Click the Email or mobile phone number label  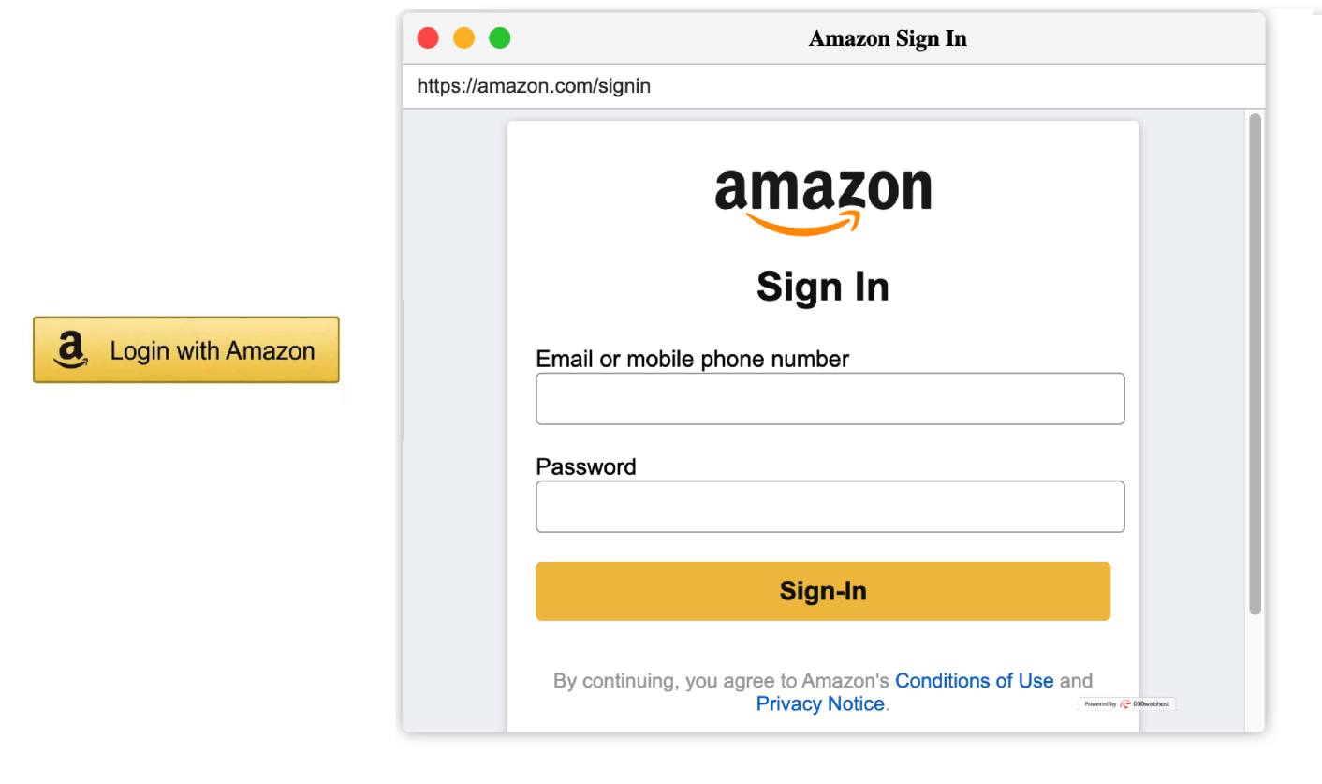(x=692, y=359)
